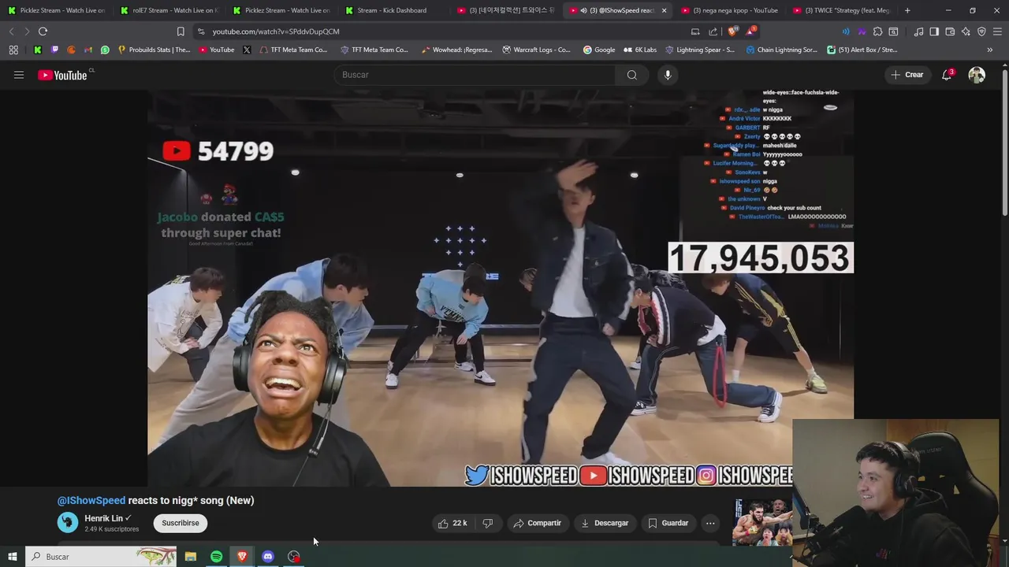This screenshot has height=567, width=1009.
Task: Switch to rollE7 Stream tab
Action: [169, 10]
